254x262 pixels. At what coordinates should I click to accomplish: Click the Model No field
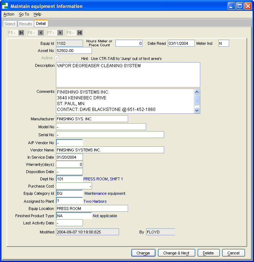pos(101,126)
